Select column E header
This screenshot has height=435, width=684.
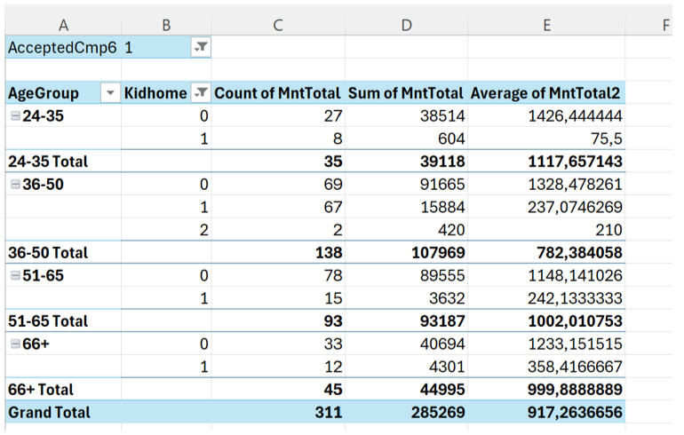(545, 25)
